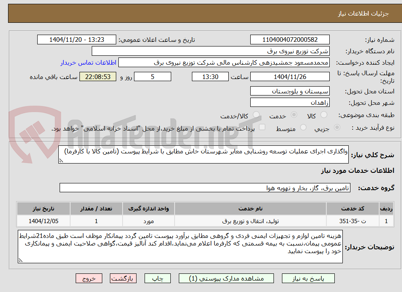402x292 pixels.
Task: Click the ساعت باقی مانده label
Action: [x=53, y=77]
